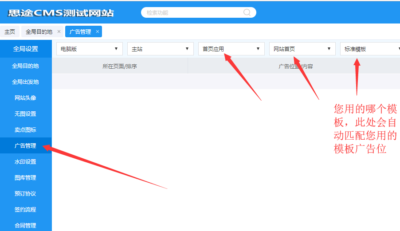Go to 网站头像 settings
This screenshot has width=400, height=231.
(25, 98)
